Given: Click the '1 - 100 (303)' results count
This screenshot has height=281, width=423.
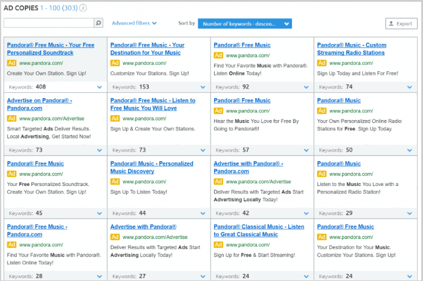Looking at the screenshot, I should [x=59, y=8].
